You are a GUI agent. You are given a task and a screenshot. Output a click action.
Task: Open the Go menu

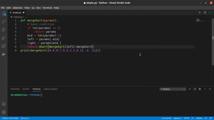click(33, 8)
